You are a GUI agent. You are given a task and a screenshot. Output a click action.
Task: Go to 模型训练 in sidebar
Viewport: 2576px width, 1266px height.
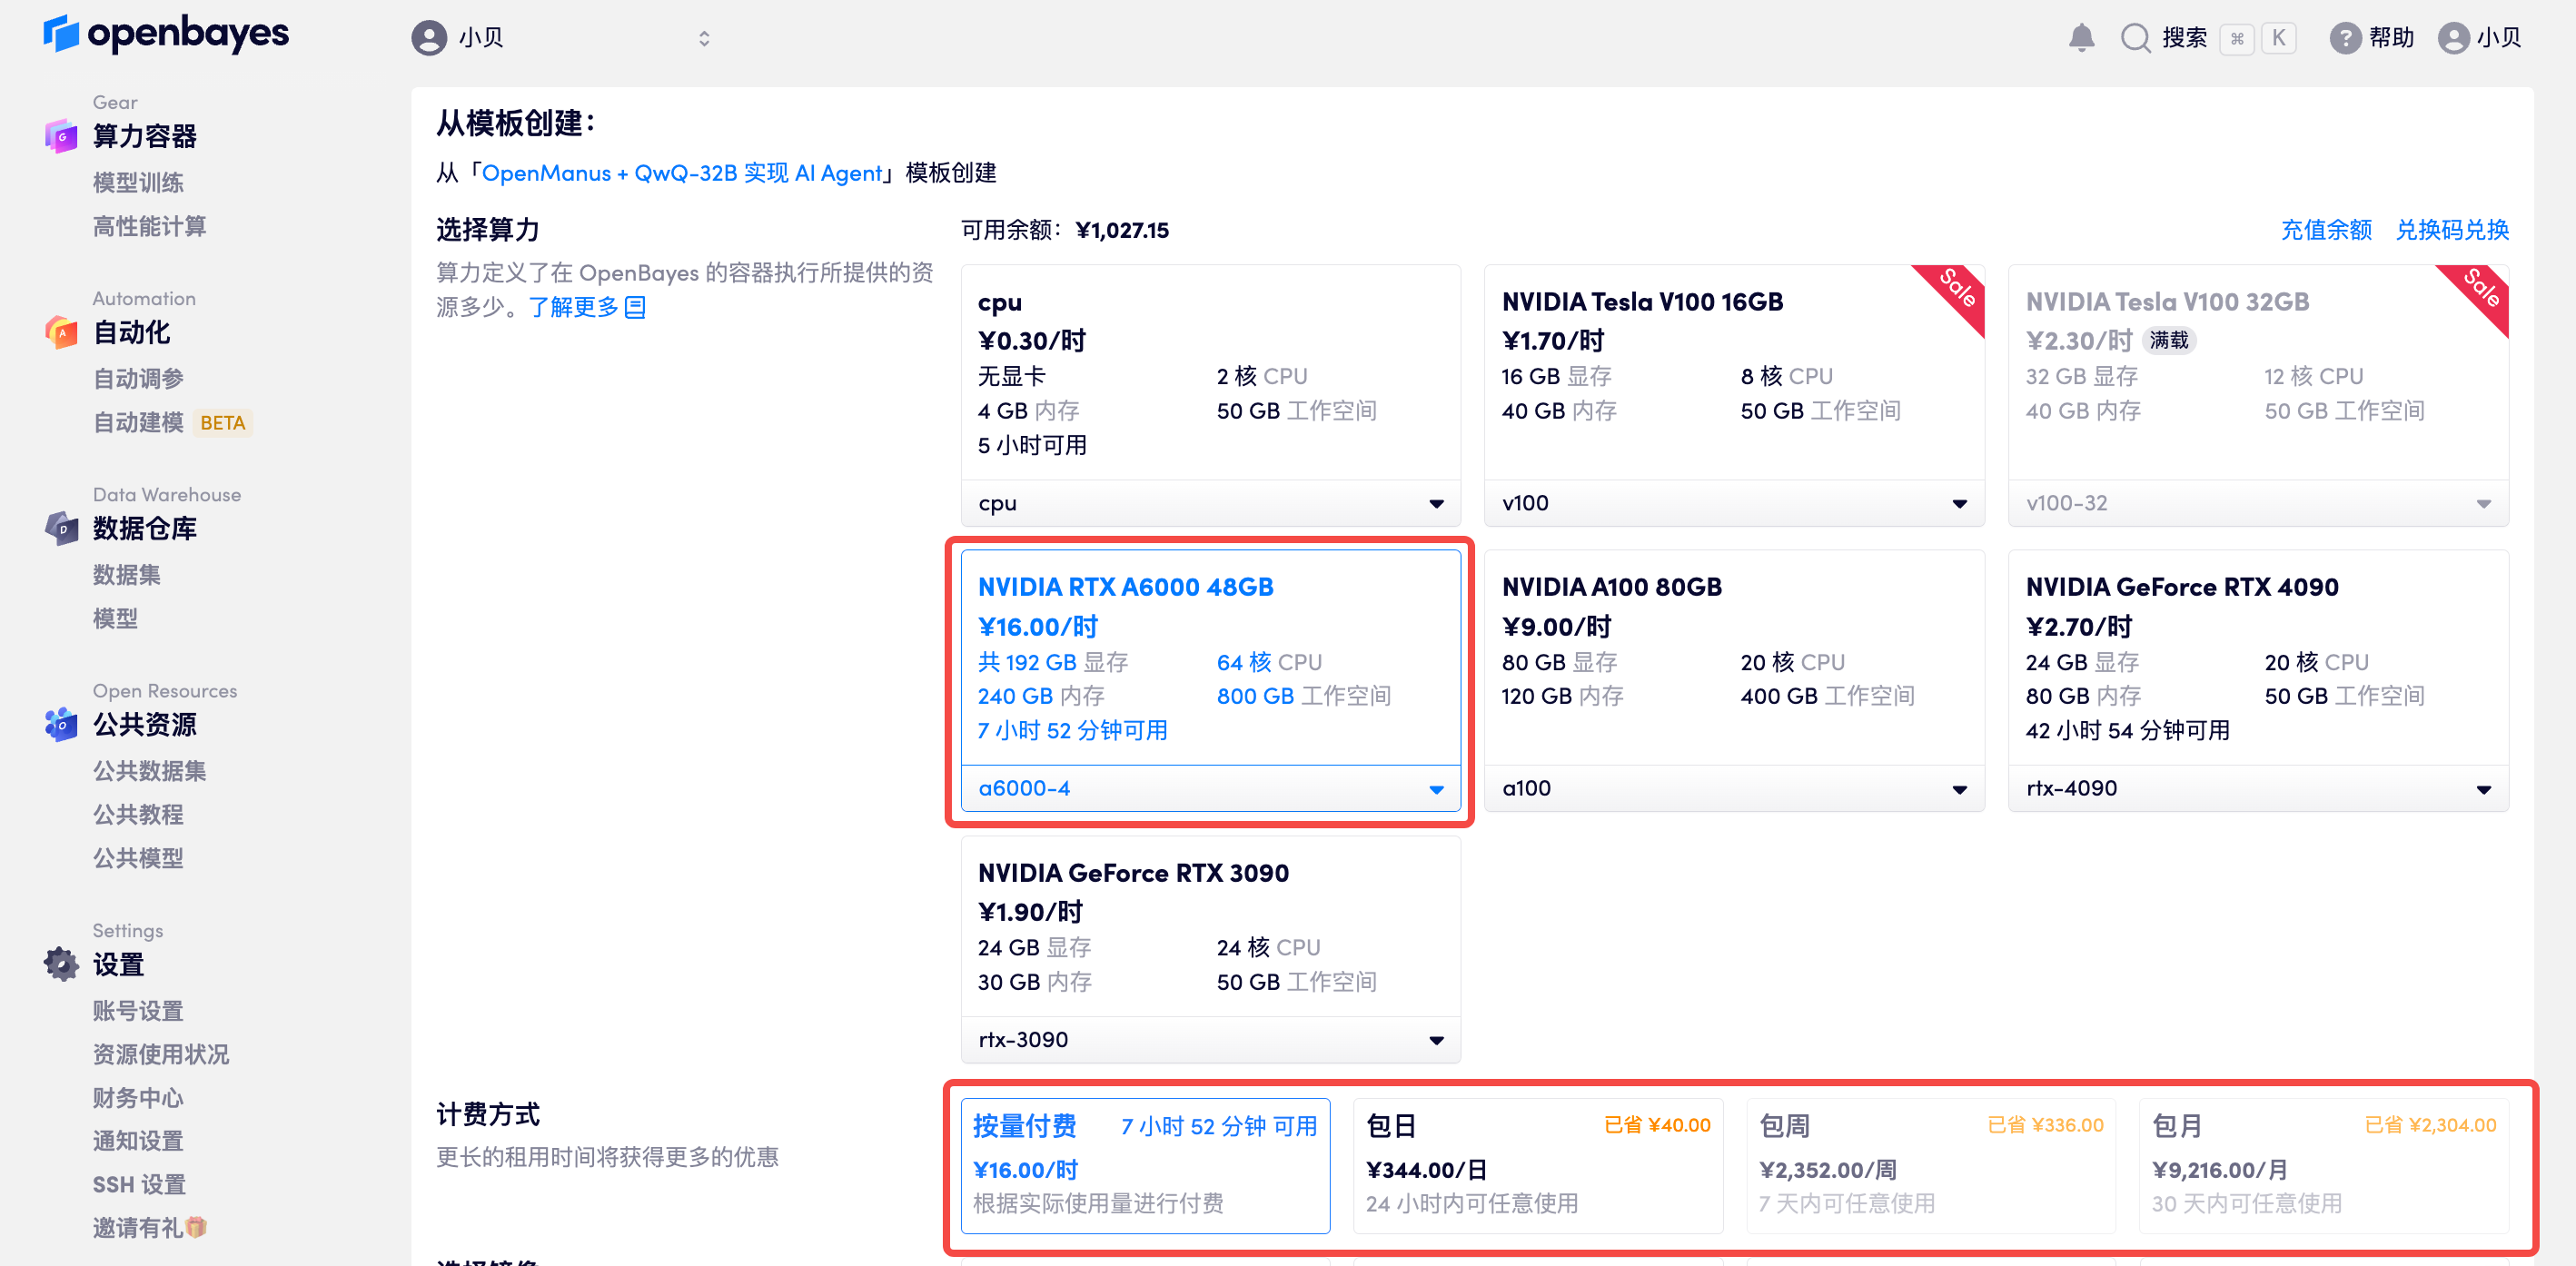[138, 182]
